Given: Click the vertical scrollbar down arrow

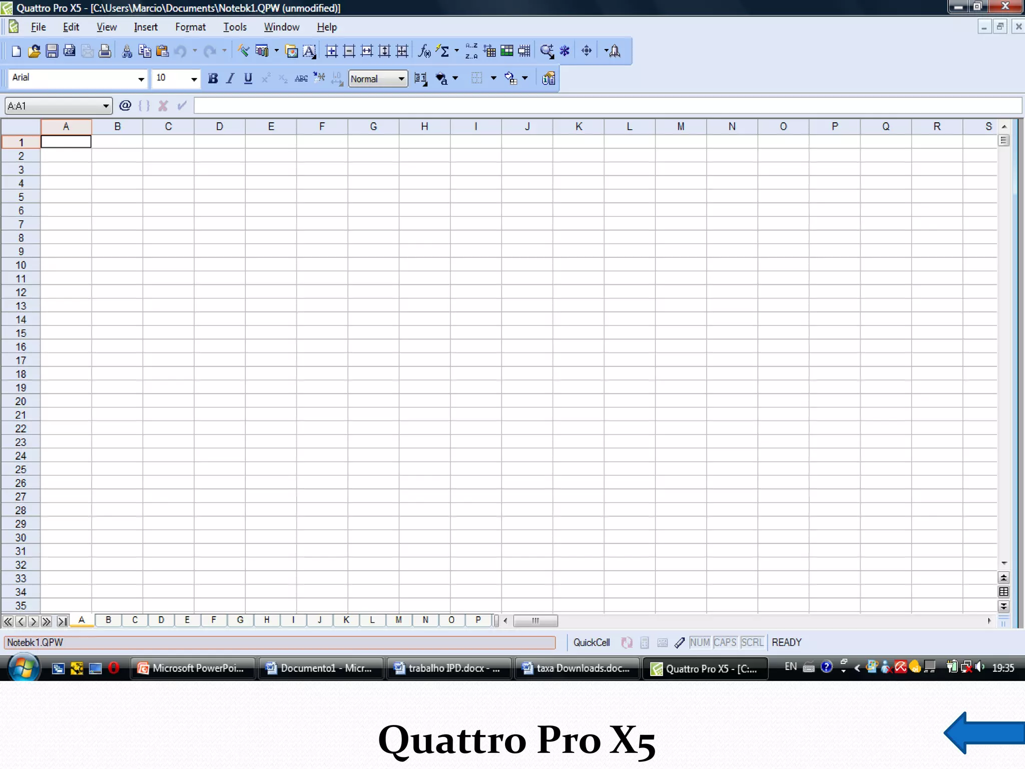Looking at the screenshot, I should (x=1004, y=564).
